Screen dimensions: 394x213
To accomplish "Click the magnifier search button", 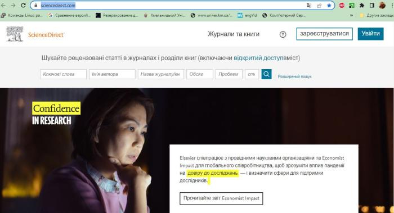I will click(266, 74).
